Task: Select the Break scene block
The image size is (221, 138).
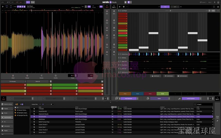Action: (x=162, y=94)
